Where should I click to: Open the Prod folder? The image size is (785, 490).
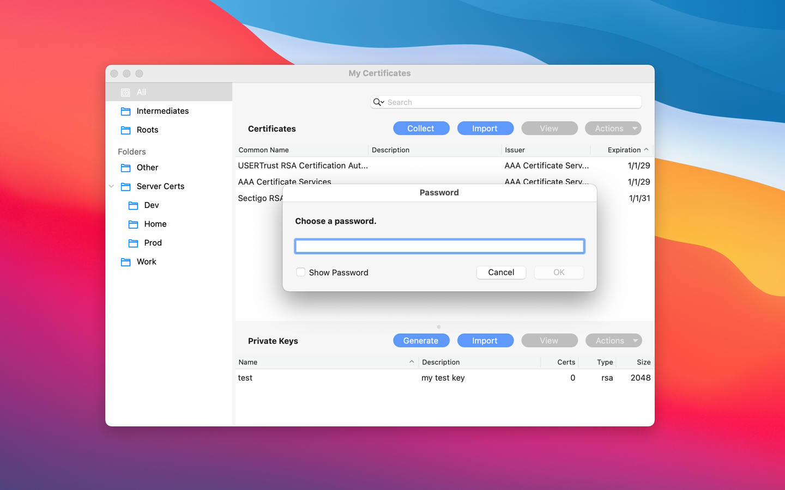(153, 243)
